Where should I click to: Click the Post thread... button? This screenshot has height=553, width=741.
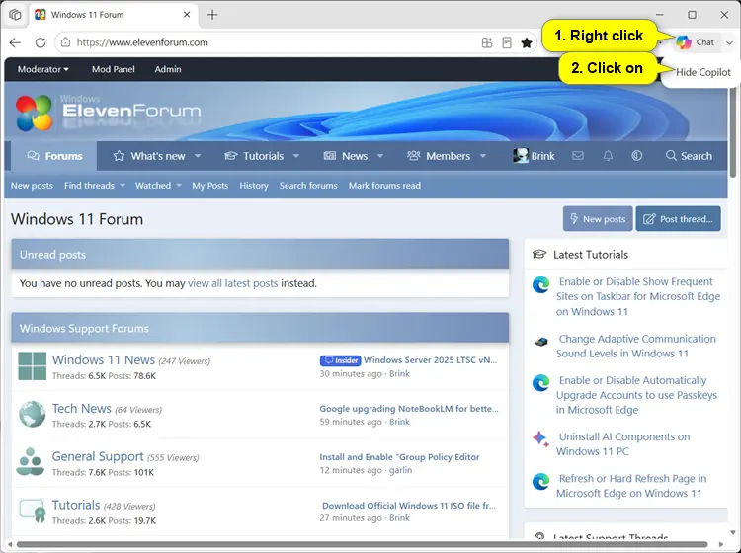[678, 218]
